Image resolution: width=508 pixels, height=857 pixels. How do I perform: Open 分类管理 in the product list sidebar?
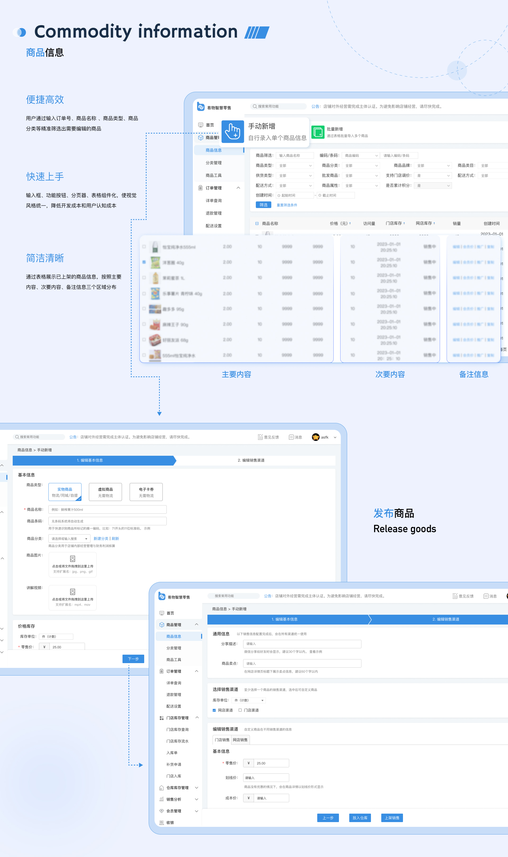pyautogui.click(x=214, y=163)
